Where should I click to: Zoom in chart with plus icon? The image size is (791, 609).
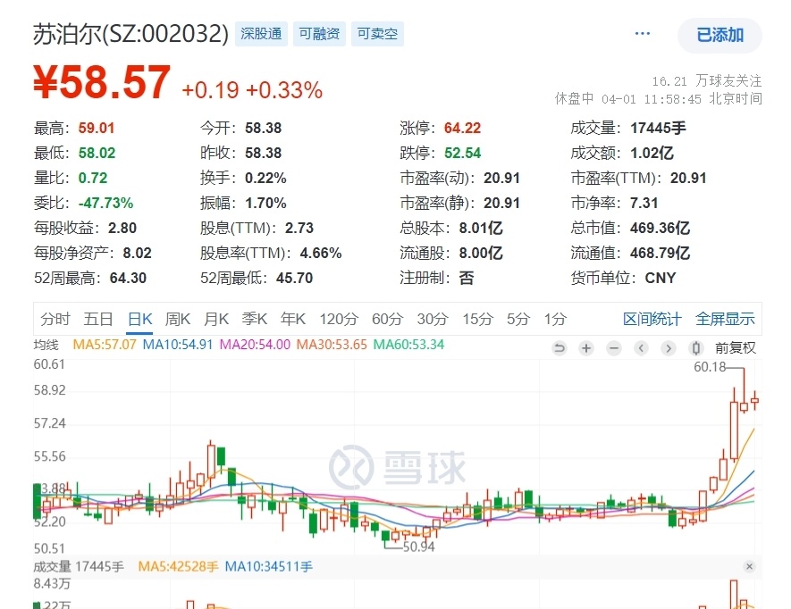point(586,348)
